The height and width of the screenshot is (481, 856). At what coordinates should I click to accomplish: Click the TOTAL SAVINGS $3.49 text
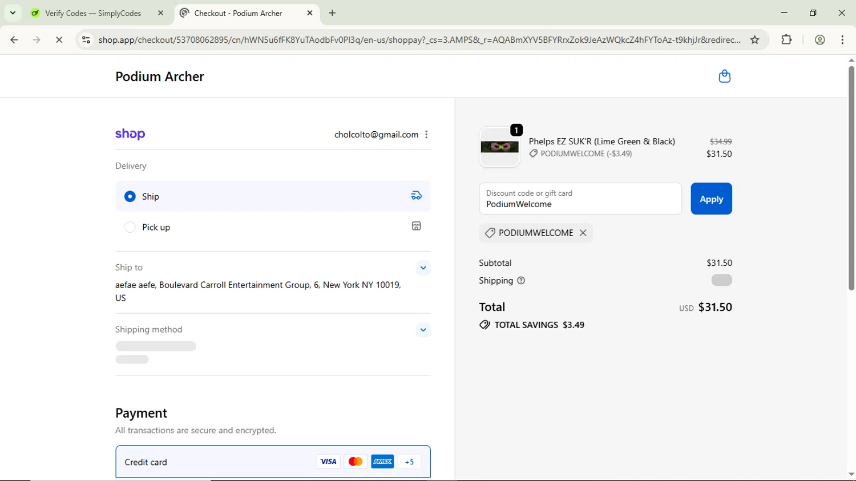pos(539,325)
